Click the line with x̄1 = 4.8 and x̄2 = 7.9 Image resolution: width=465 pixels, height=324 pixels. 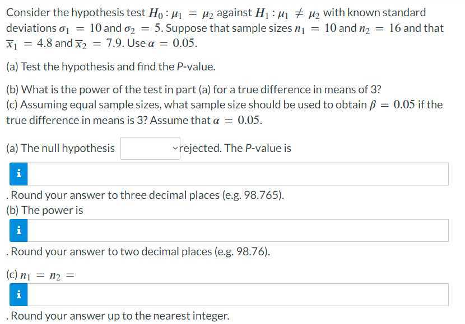(x=102, y=44)
